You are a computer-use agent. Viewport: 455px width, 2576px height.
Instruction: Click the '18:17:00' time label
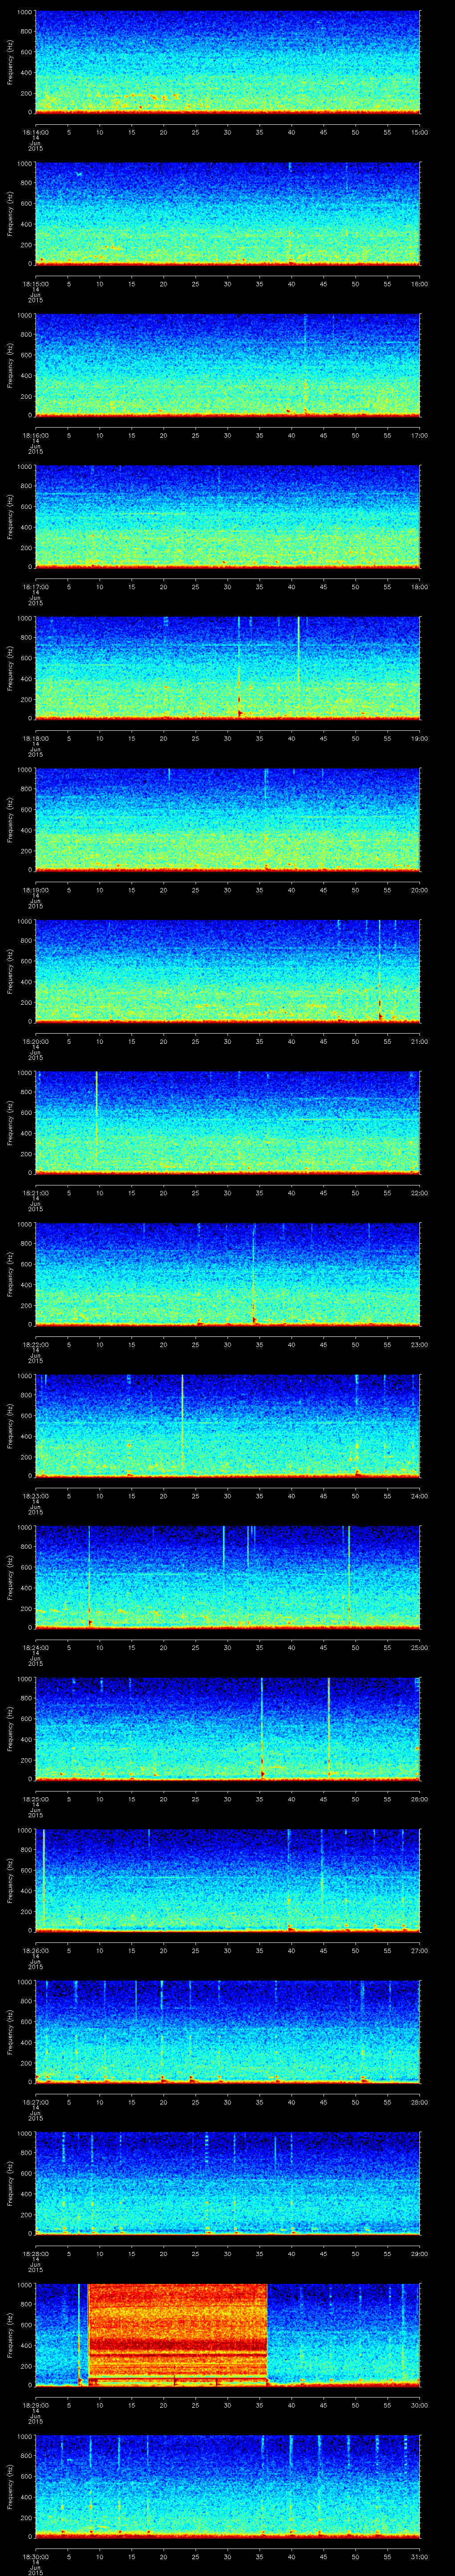35,587
